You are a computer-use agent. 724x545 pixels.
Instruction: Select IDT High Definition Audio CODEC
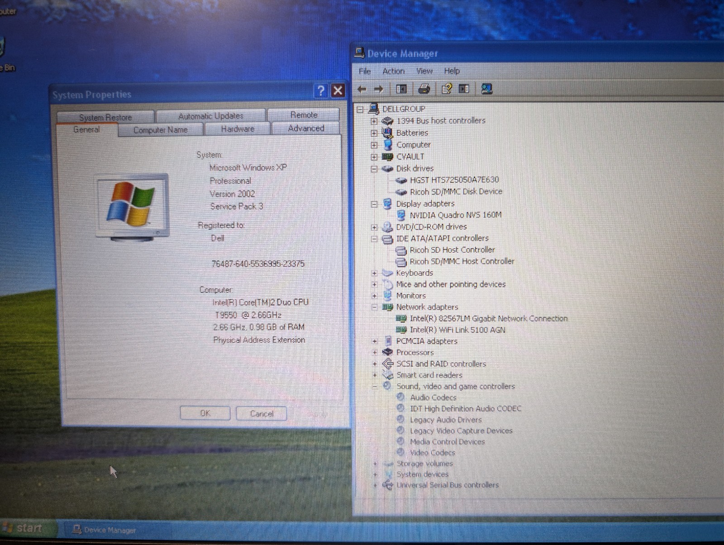[466, 408]
